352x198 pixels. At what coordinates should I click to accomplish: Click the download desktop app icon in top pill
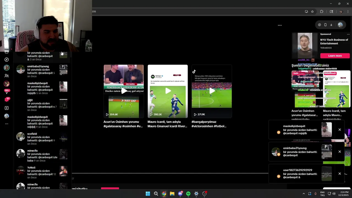point(331,25)
